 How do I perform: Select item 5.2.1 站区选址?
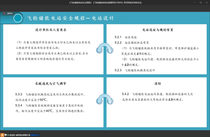pos(126,37)
